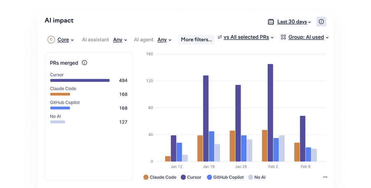Viewport: 371px width, 188px height.
Task: Expand the AI assistant Any dropdown
Action: coord(120,40)
